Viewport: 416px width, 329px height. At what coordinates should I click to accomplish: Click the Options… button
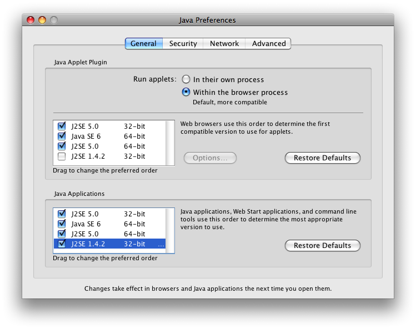click(x=210, y=158)
